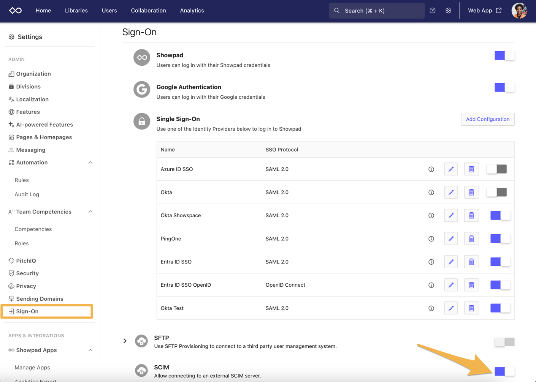Turn off the SCIM toggle
This screenshot has height=382, width=536.
pyautogui.click(x=504, y=371)
